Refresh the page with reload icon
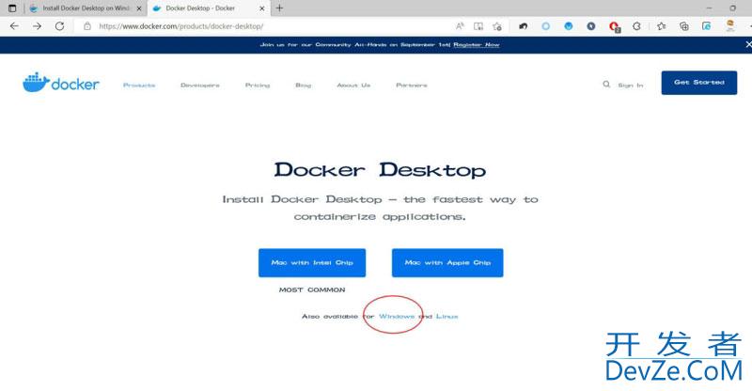The width and height of the screenshot is (752, 391). [x=60, y=26]
